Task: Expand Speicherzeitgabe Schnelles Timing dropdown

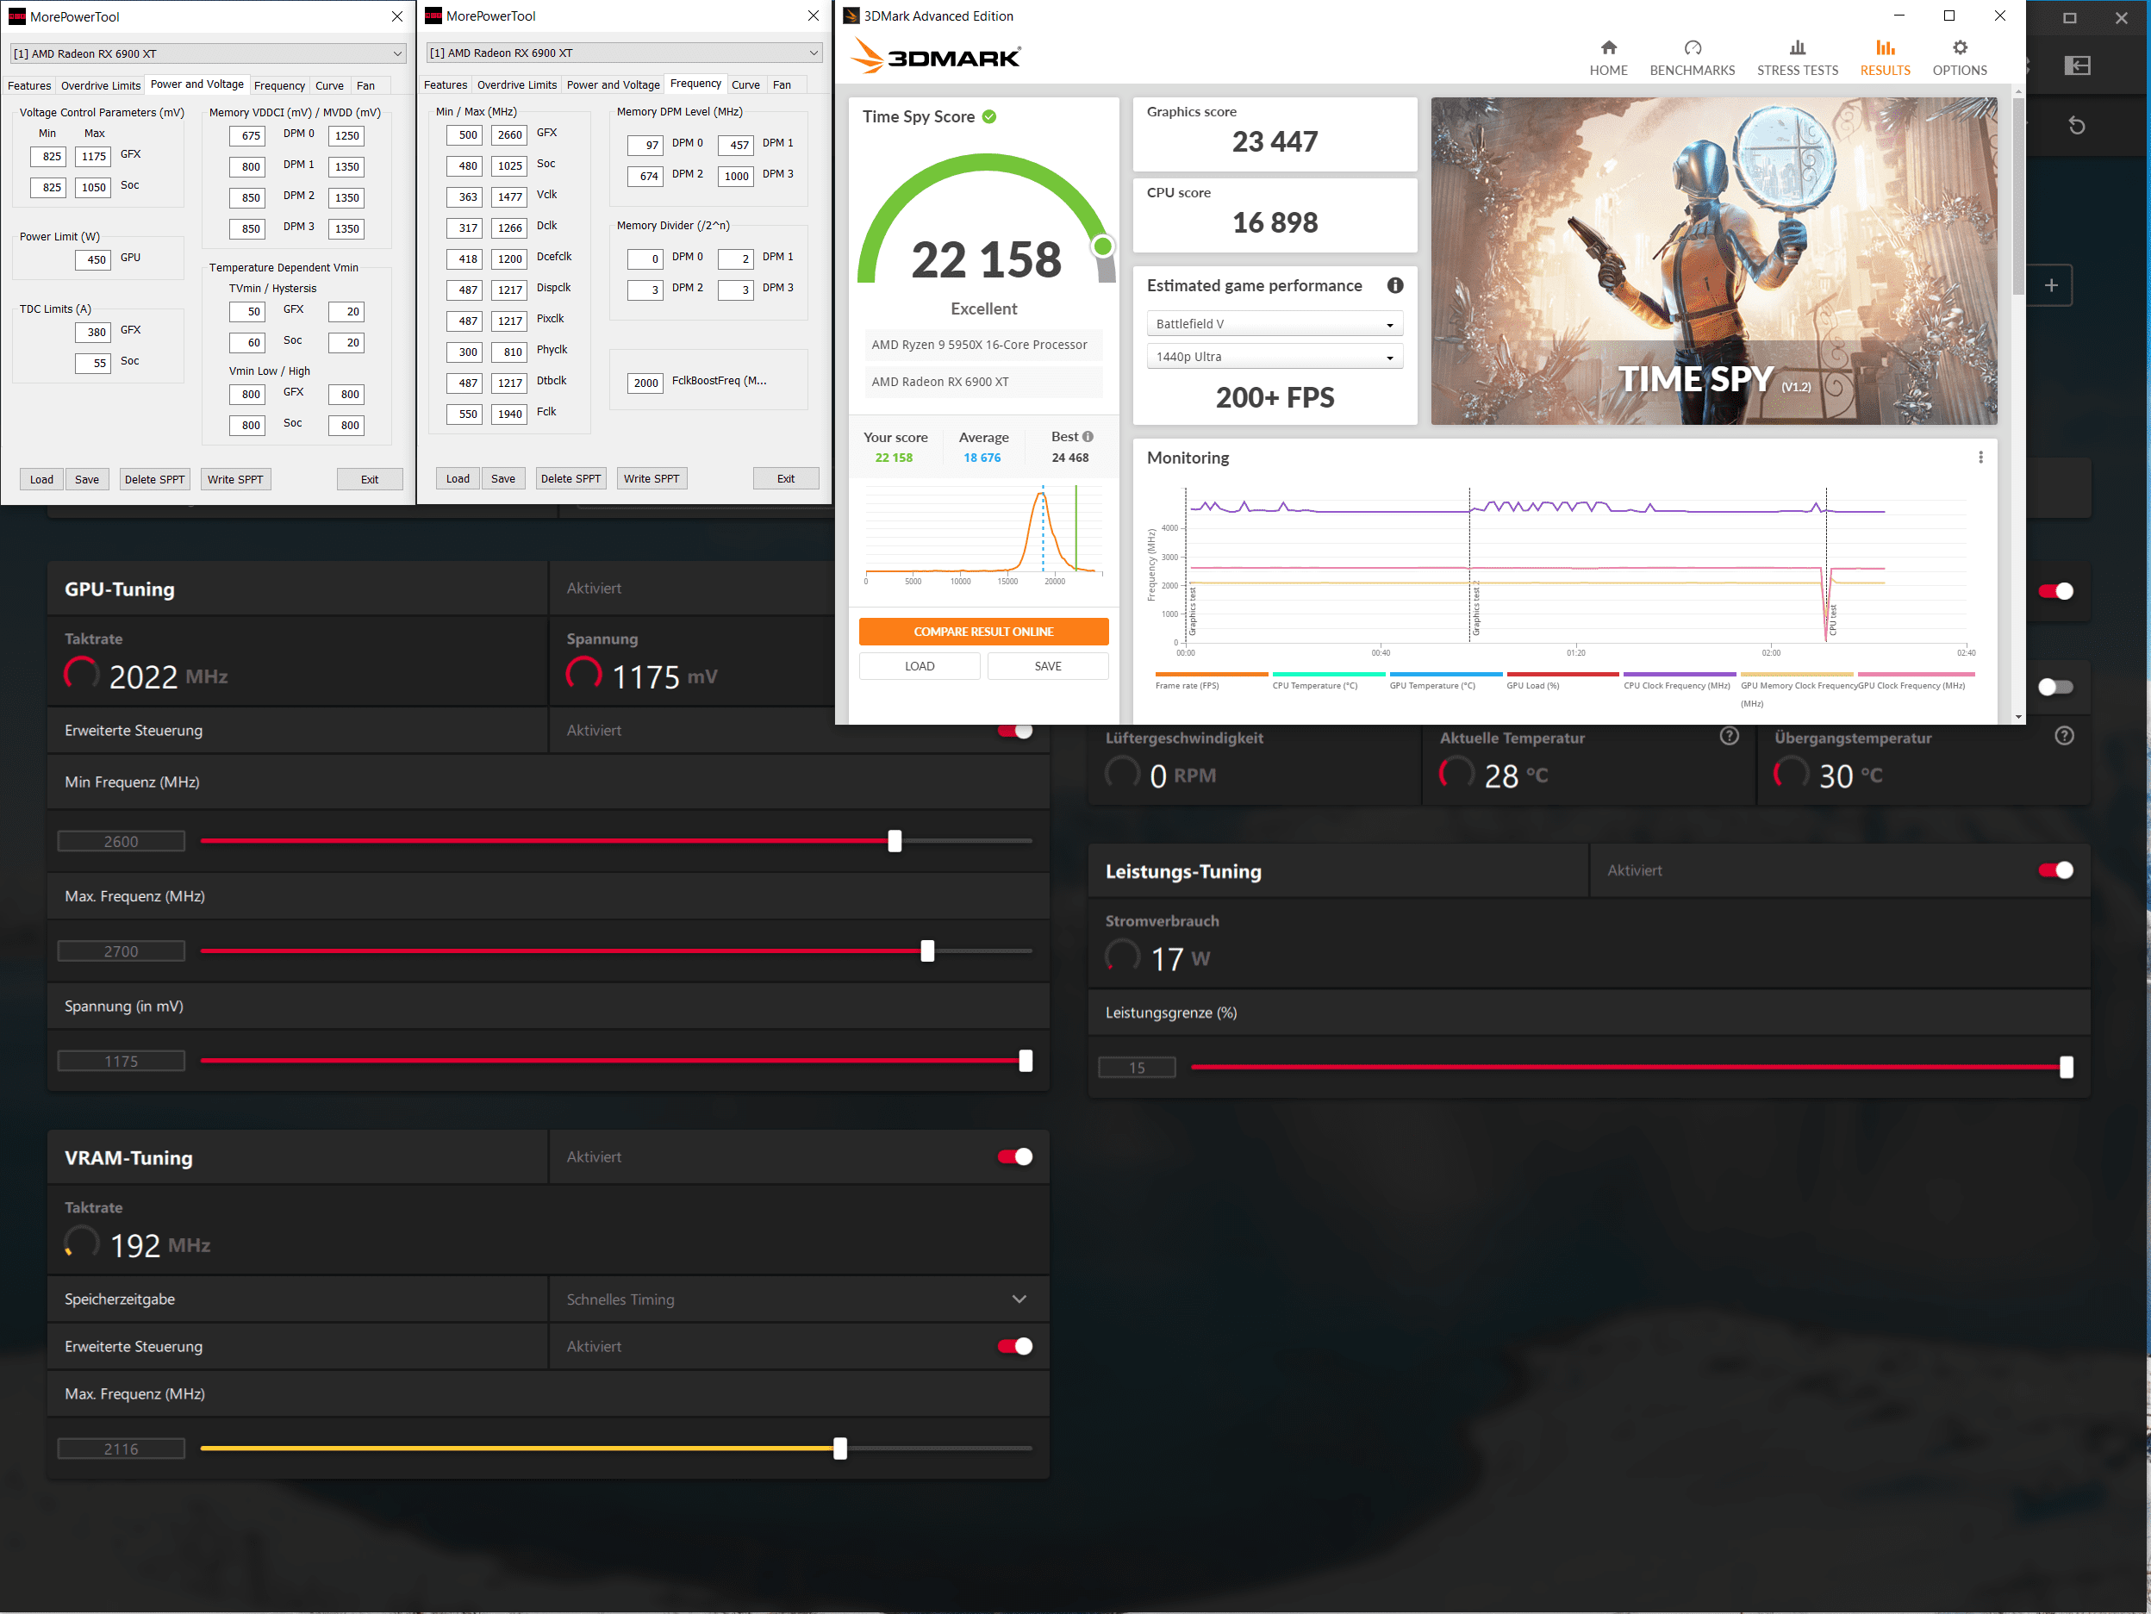Action: [1018, 1299]
